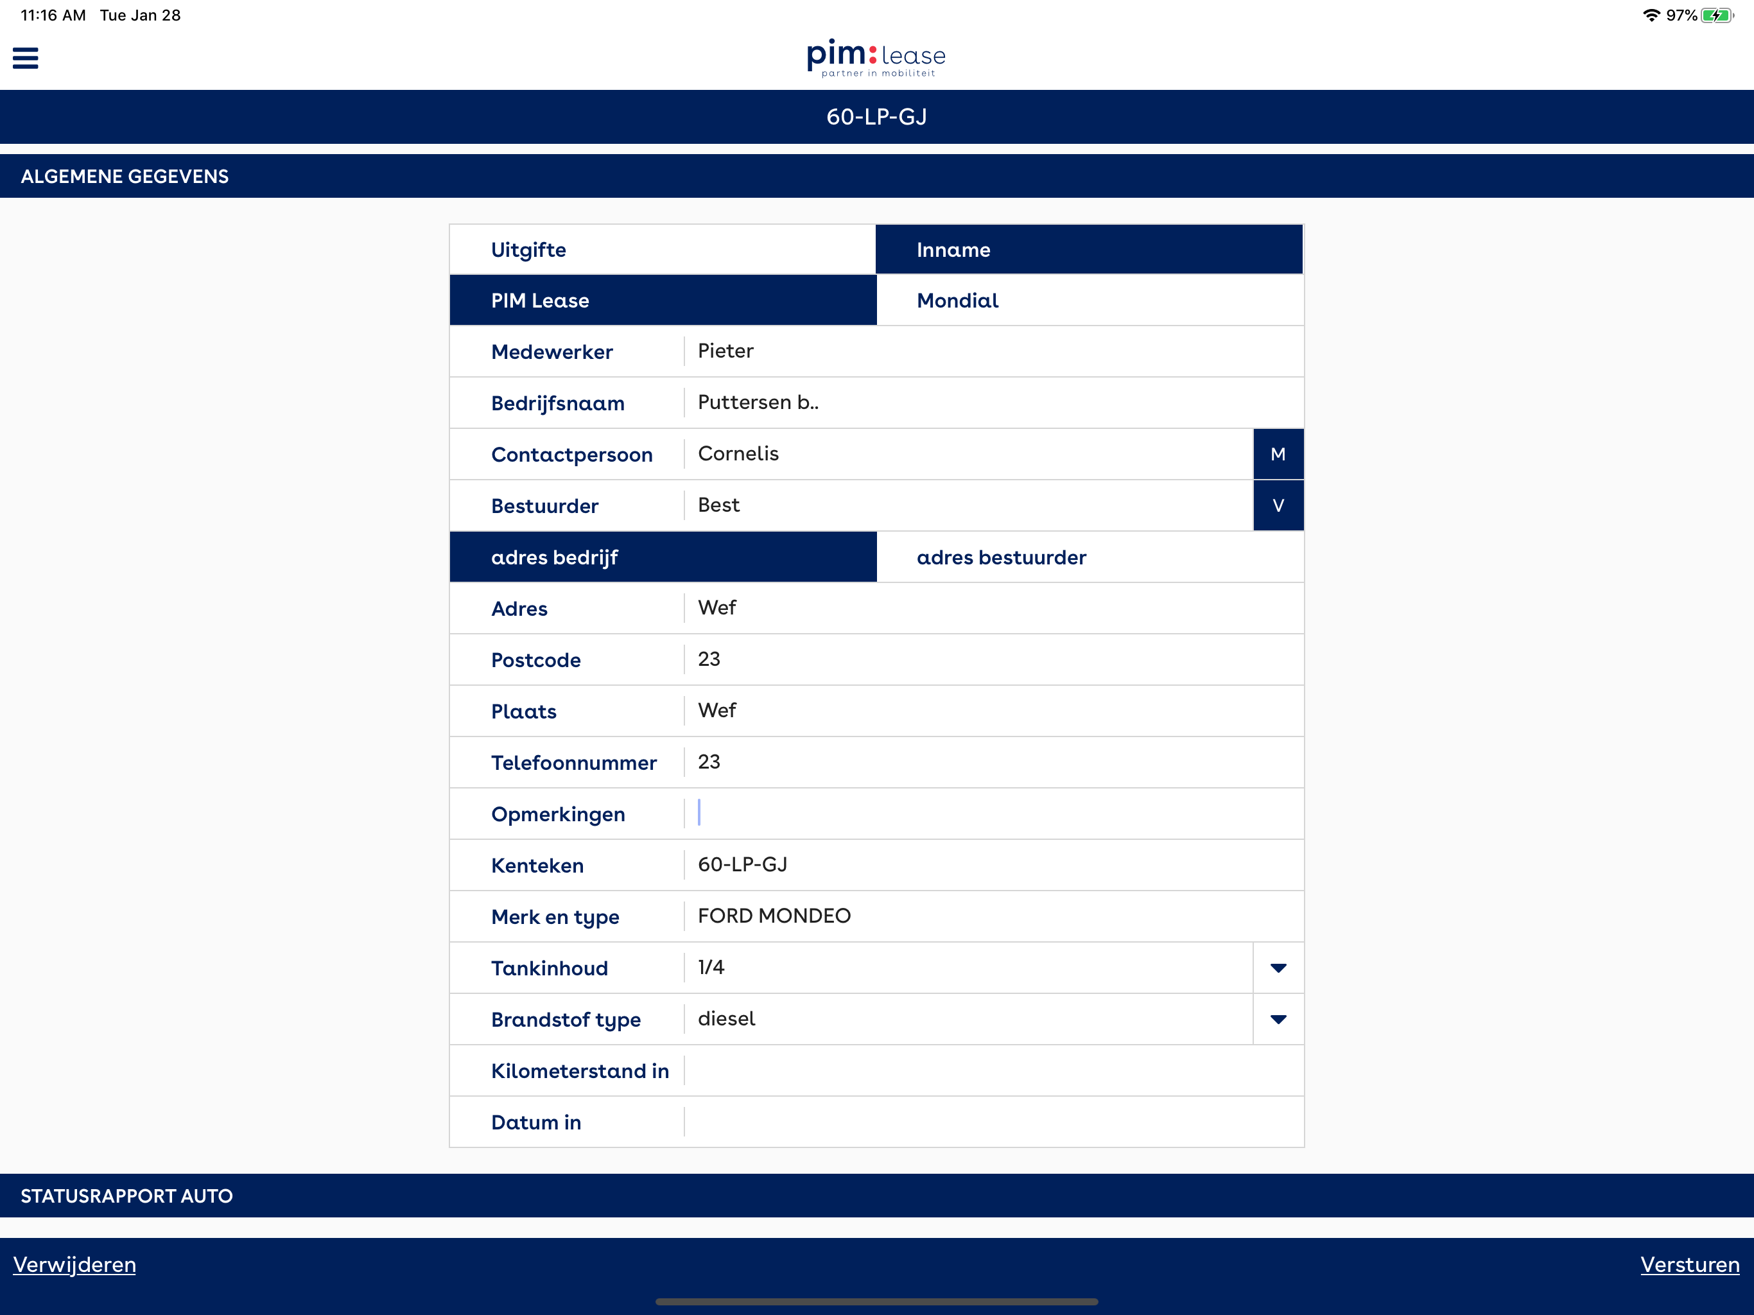This screenshot has width=1754, height=1315.
Task: Open the hamburger menu
Action: 26,58
